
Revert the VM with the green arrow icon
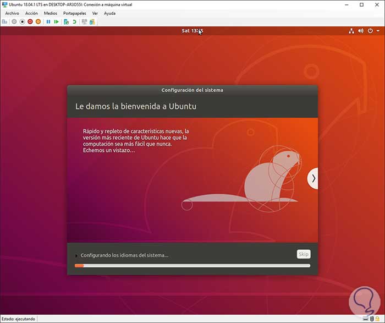tap(74, 22)
